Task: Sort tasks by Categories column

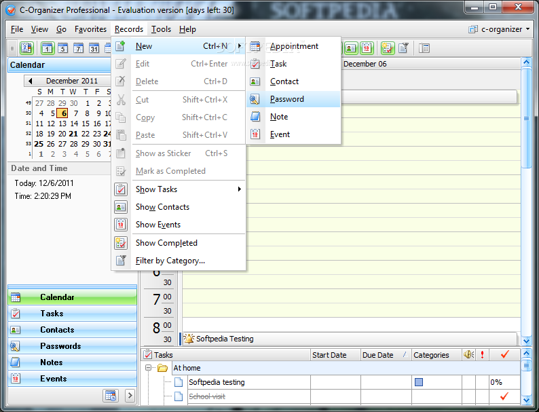Action: (x=436, y=355)
